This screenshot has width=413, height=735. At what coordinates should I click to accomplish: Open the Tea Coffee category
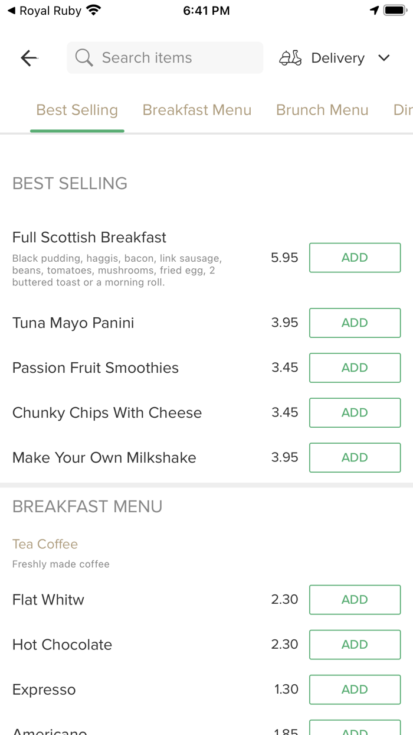click(x=45, y=544)
